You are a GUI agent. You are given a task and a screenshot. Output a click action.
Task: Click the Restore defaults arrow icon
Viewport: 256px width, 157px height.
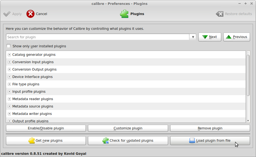point(220,14)
